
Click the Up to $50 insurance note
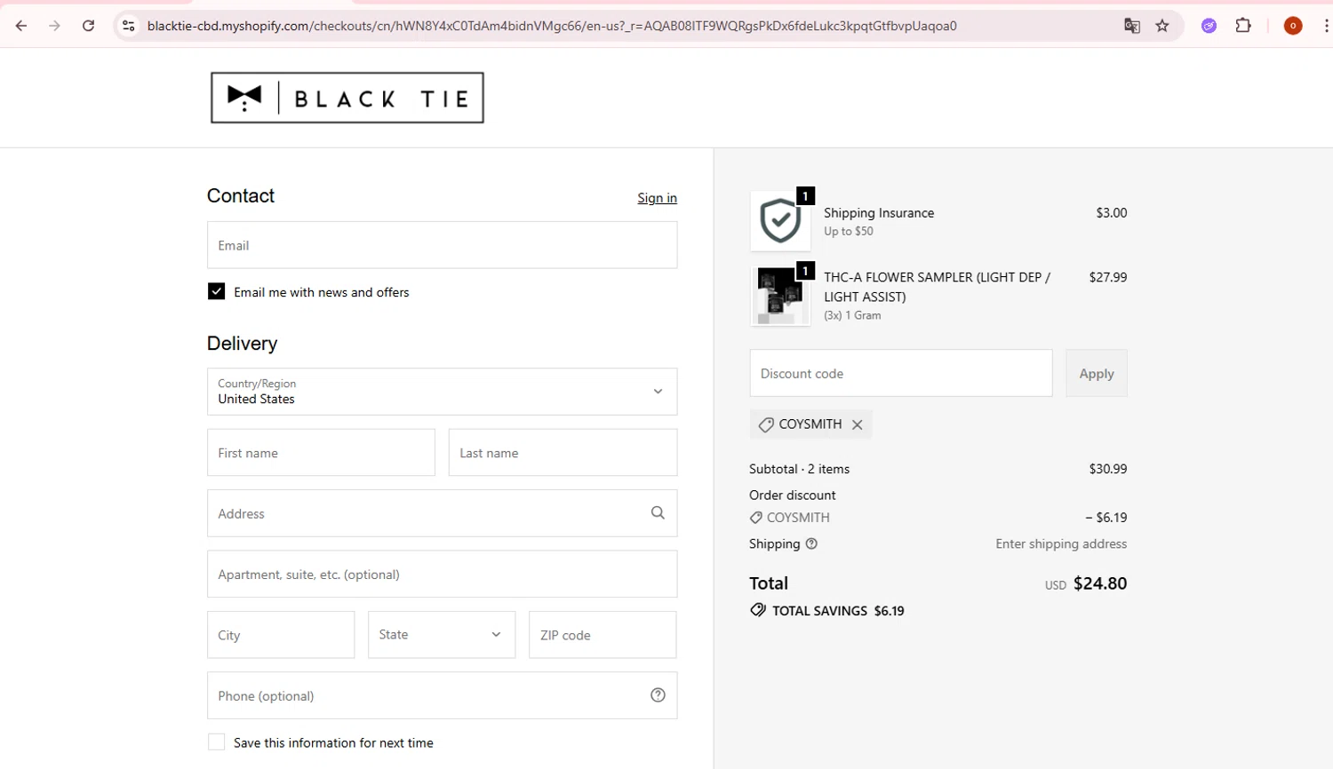pos(849,231)
